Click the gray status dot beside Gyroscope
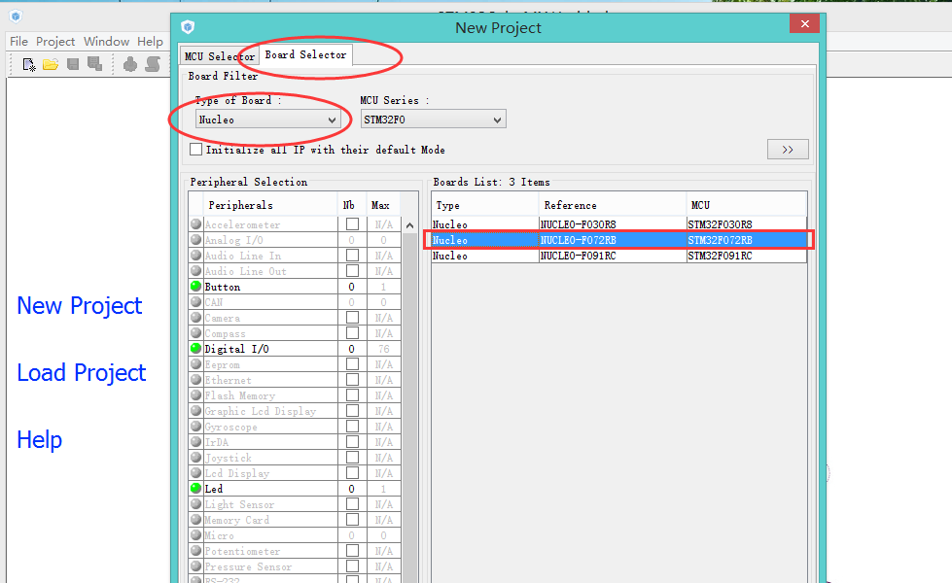Image resolution: width=952 pixels, height=583 pixels. click(195, 426)
